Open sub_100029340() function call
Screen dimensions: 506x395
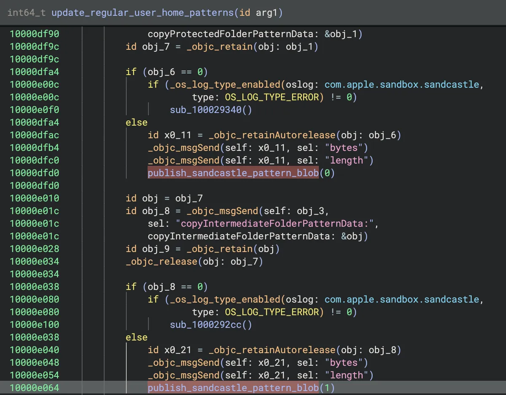pos(211,110)
